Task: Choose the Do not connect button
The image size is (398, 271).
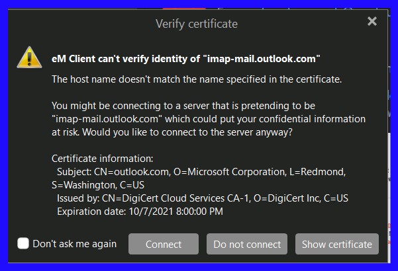Action: coord(247,244)
